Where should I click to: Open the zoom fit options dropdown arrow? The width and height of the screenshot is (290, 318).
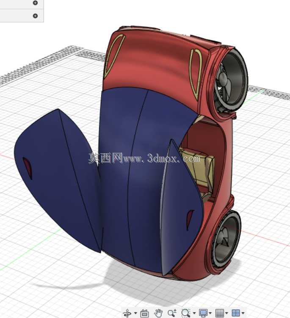point(194,313)
